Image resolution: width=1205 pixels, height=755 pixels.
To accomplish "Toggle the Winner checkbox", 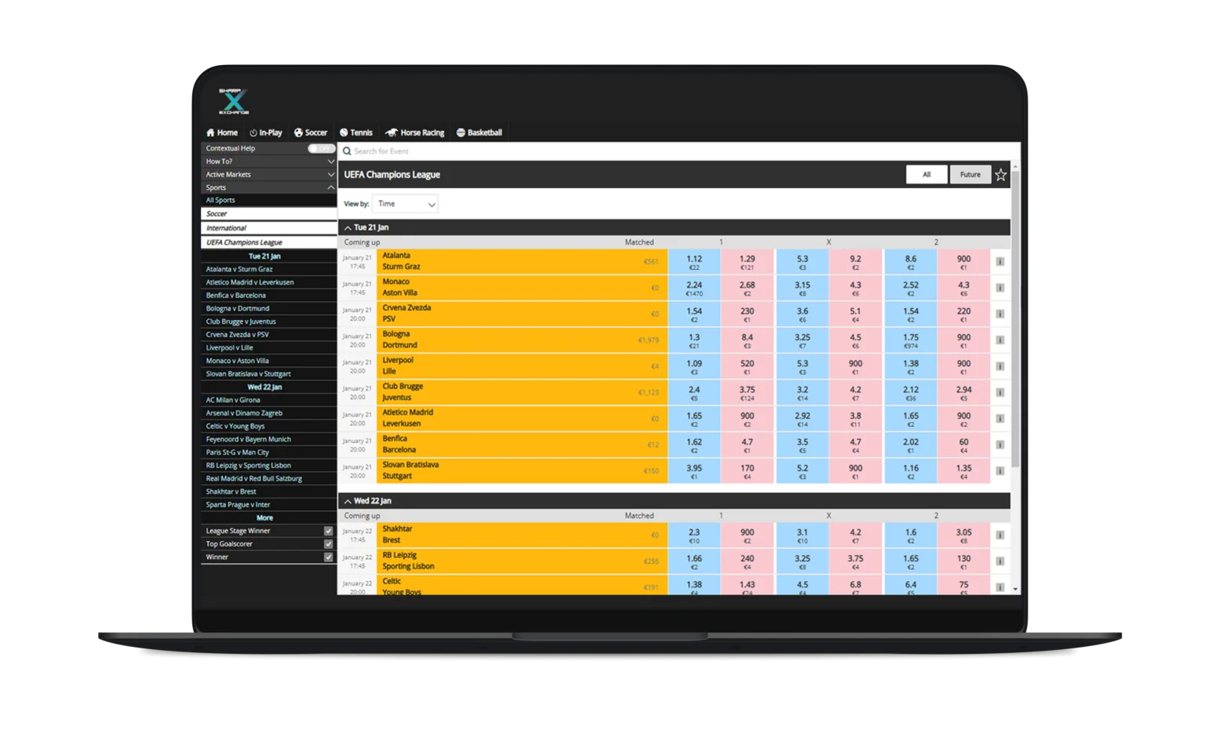I will point(329,557).
